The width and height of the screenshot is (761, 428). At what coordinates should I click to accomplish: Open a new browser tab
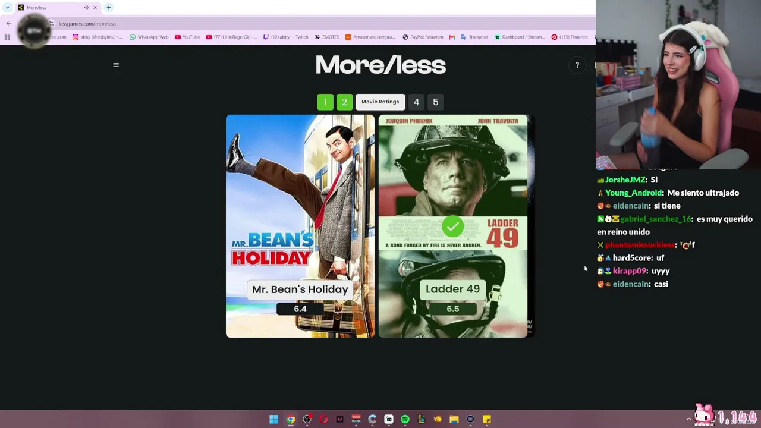(109, 7)
